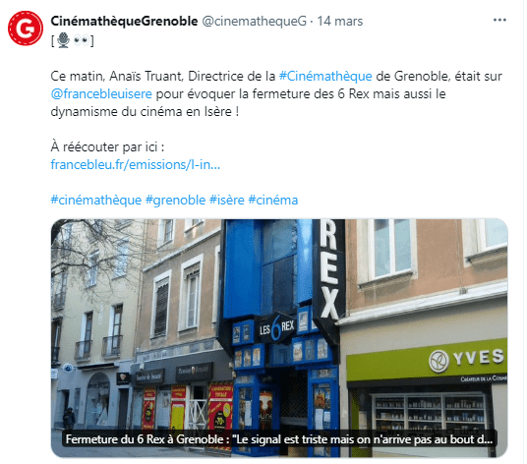The image size is (527, 464).
Task: Click the tweet text mentioning Anaïs Truant
Action: [x=276, y=93]
